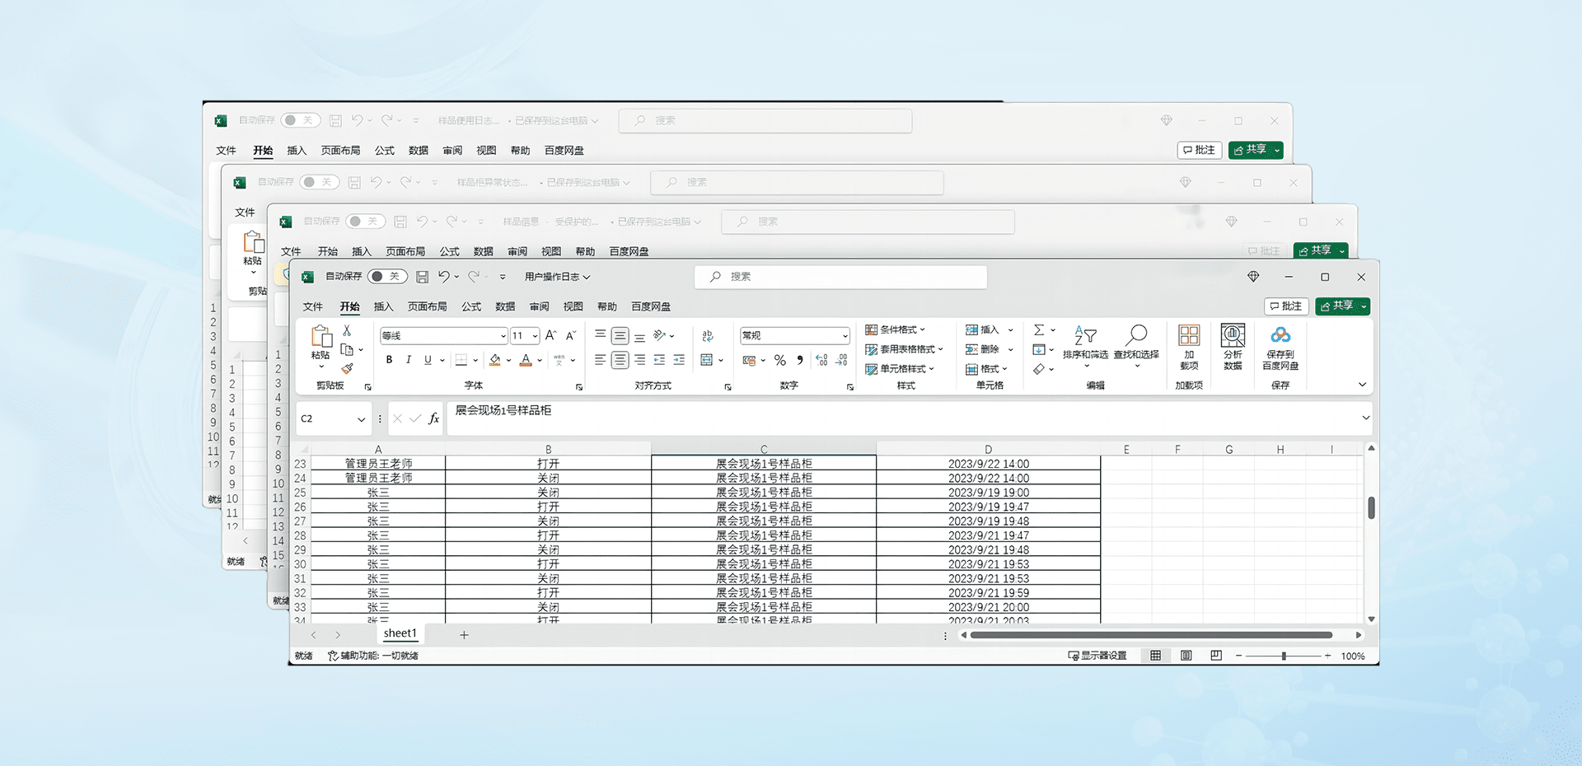The height and width of the screenshot is (766, 1582).
Task: Switch to Page Layout view in status bar
Action: click(x=1186, y=656)
